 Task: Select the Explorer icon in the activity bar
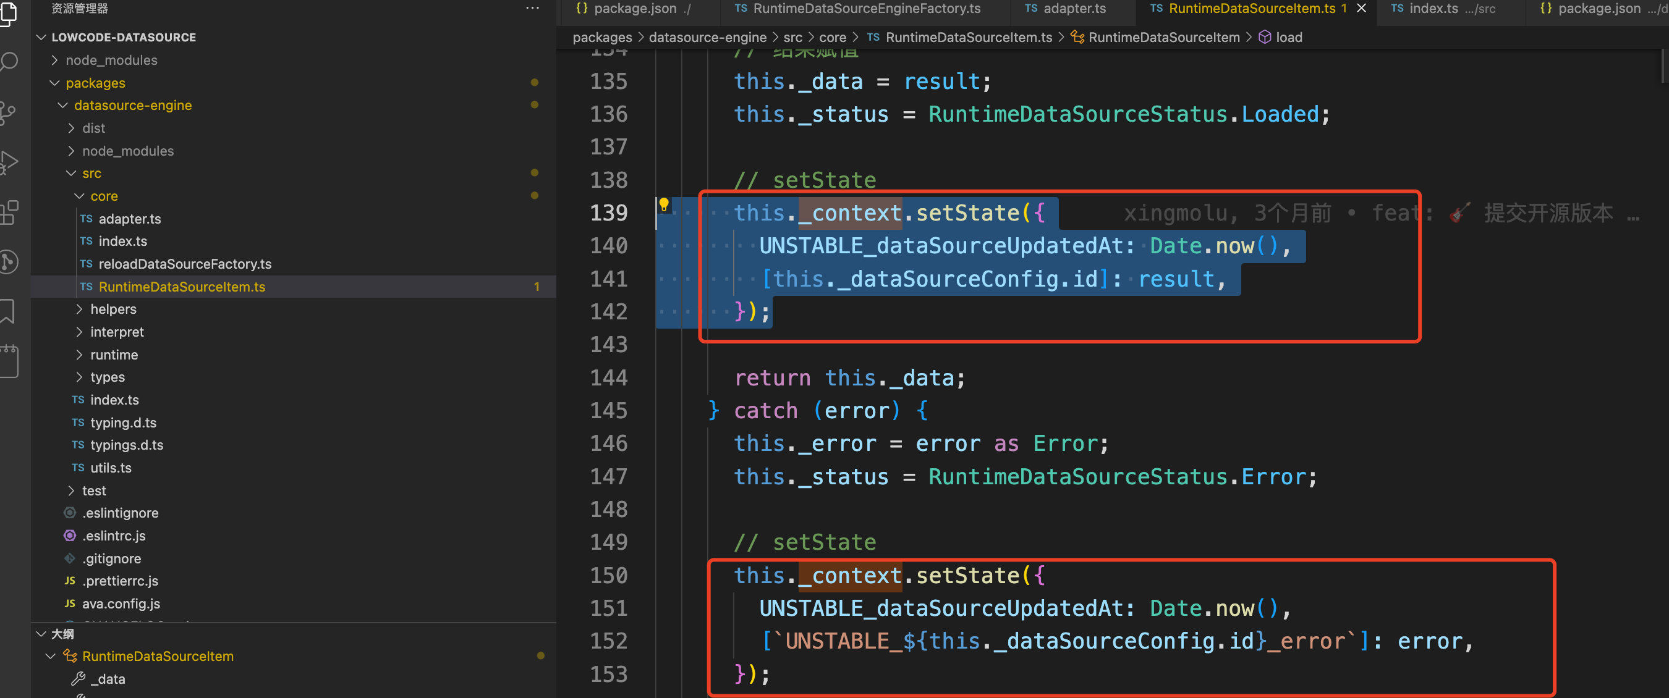9,14
